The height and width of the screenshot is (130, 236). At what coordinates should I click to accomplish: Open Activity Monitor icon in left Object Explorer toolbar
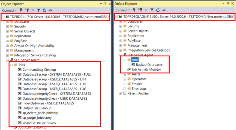51,10
